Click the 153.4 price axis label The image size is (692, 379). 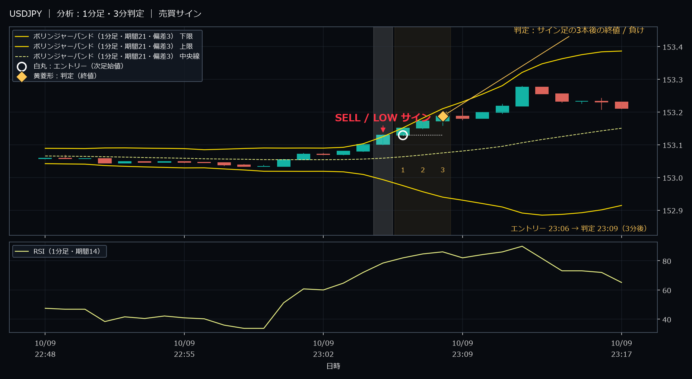[x=673, y=47]
